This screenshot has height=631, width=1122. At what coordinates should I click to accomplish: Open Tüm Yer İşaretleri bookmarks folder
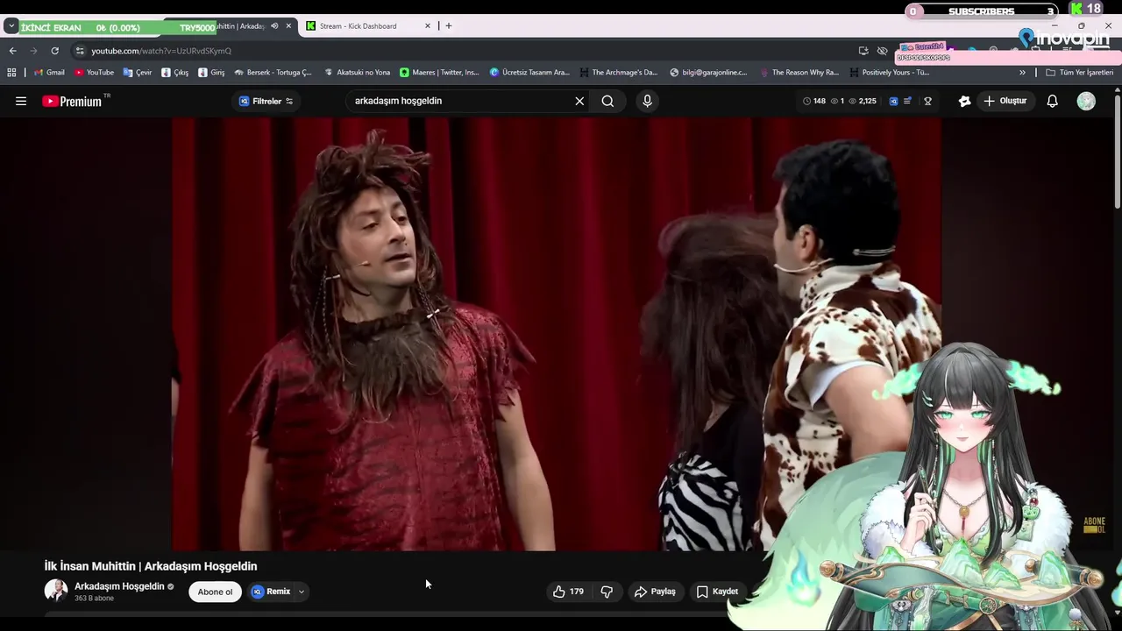[1079, 73]
